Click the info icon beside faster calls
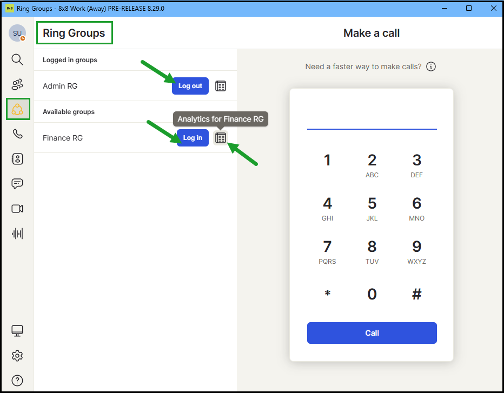This screenshot has width=504, height=393. pyautogui.click(x=431, y=66)
